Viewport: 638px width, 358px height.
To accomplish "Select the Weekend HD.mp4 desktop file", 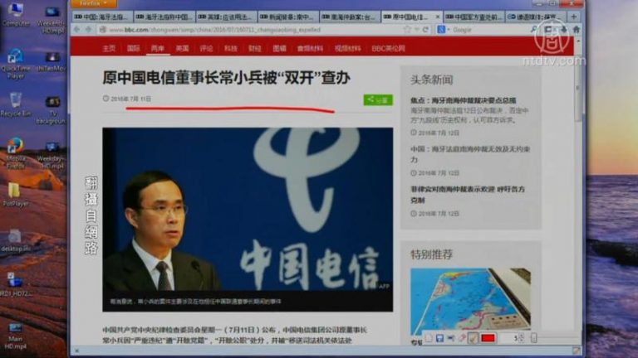I will click(x=52, y=19).
